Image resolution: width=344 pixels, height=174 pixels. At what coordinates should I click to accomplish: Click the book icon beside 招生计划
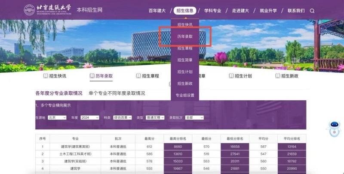[x=231, y=76]
